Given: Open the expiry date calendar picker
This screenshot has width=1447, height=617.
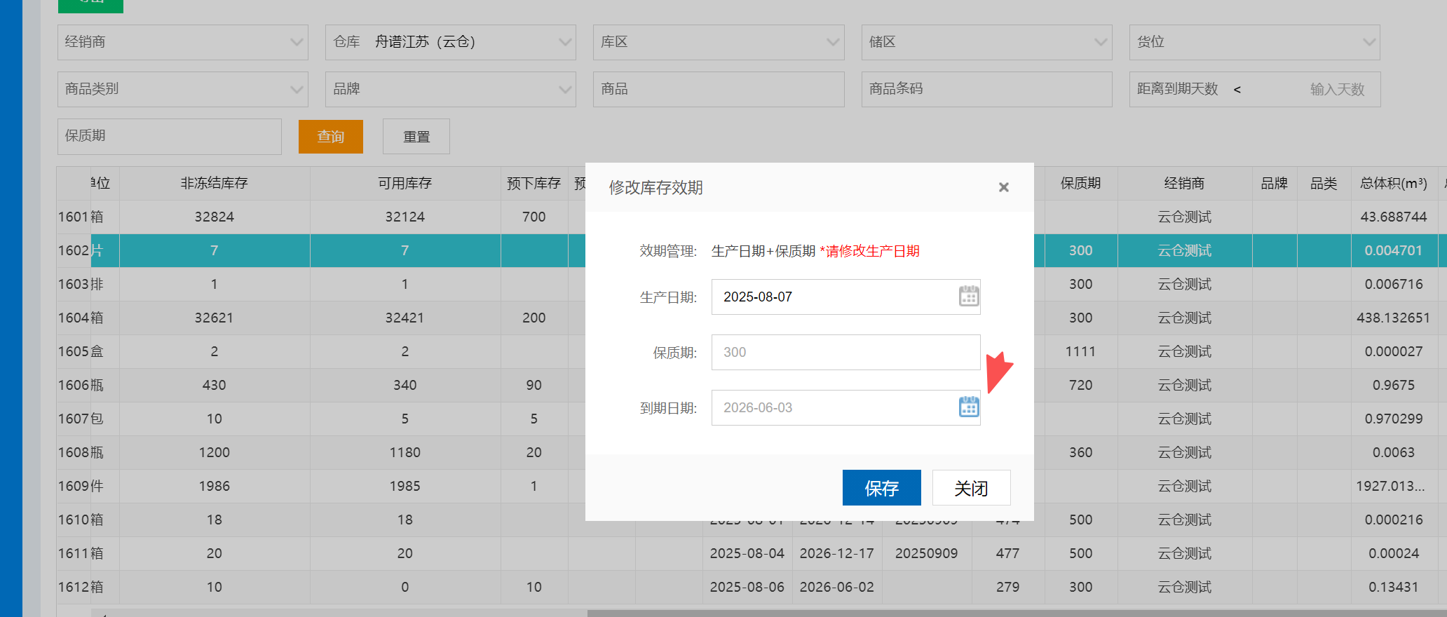Looking at the screenshot, I should tap(968, 407).
